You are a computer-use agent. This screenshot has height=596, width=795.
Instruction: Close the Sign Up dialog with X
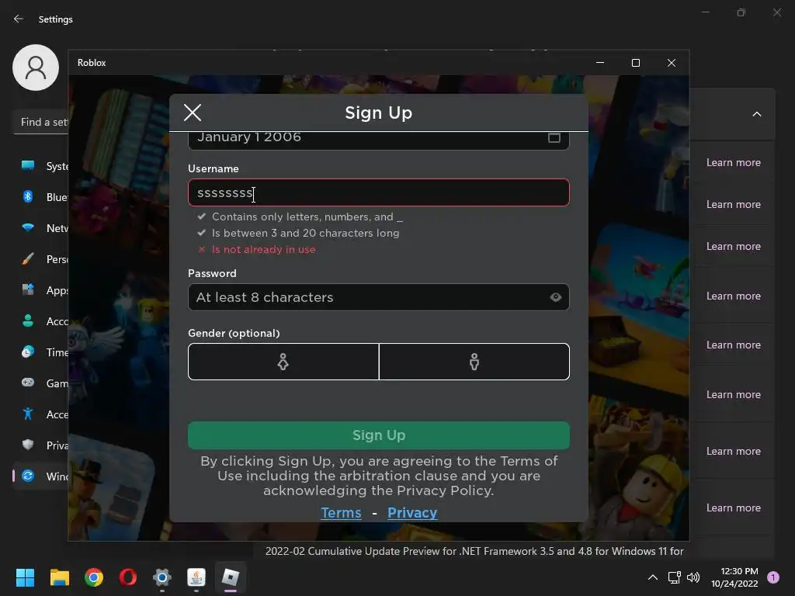(193, 113)
